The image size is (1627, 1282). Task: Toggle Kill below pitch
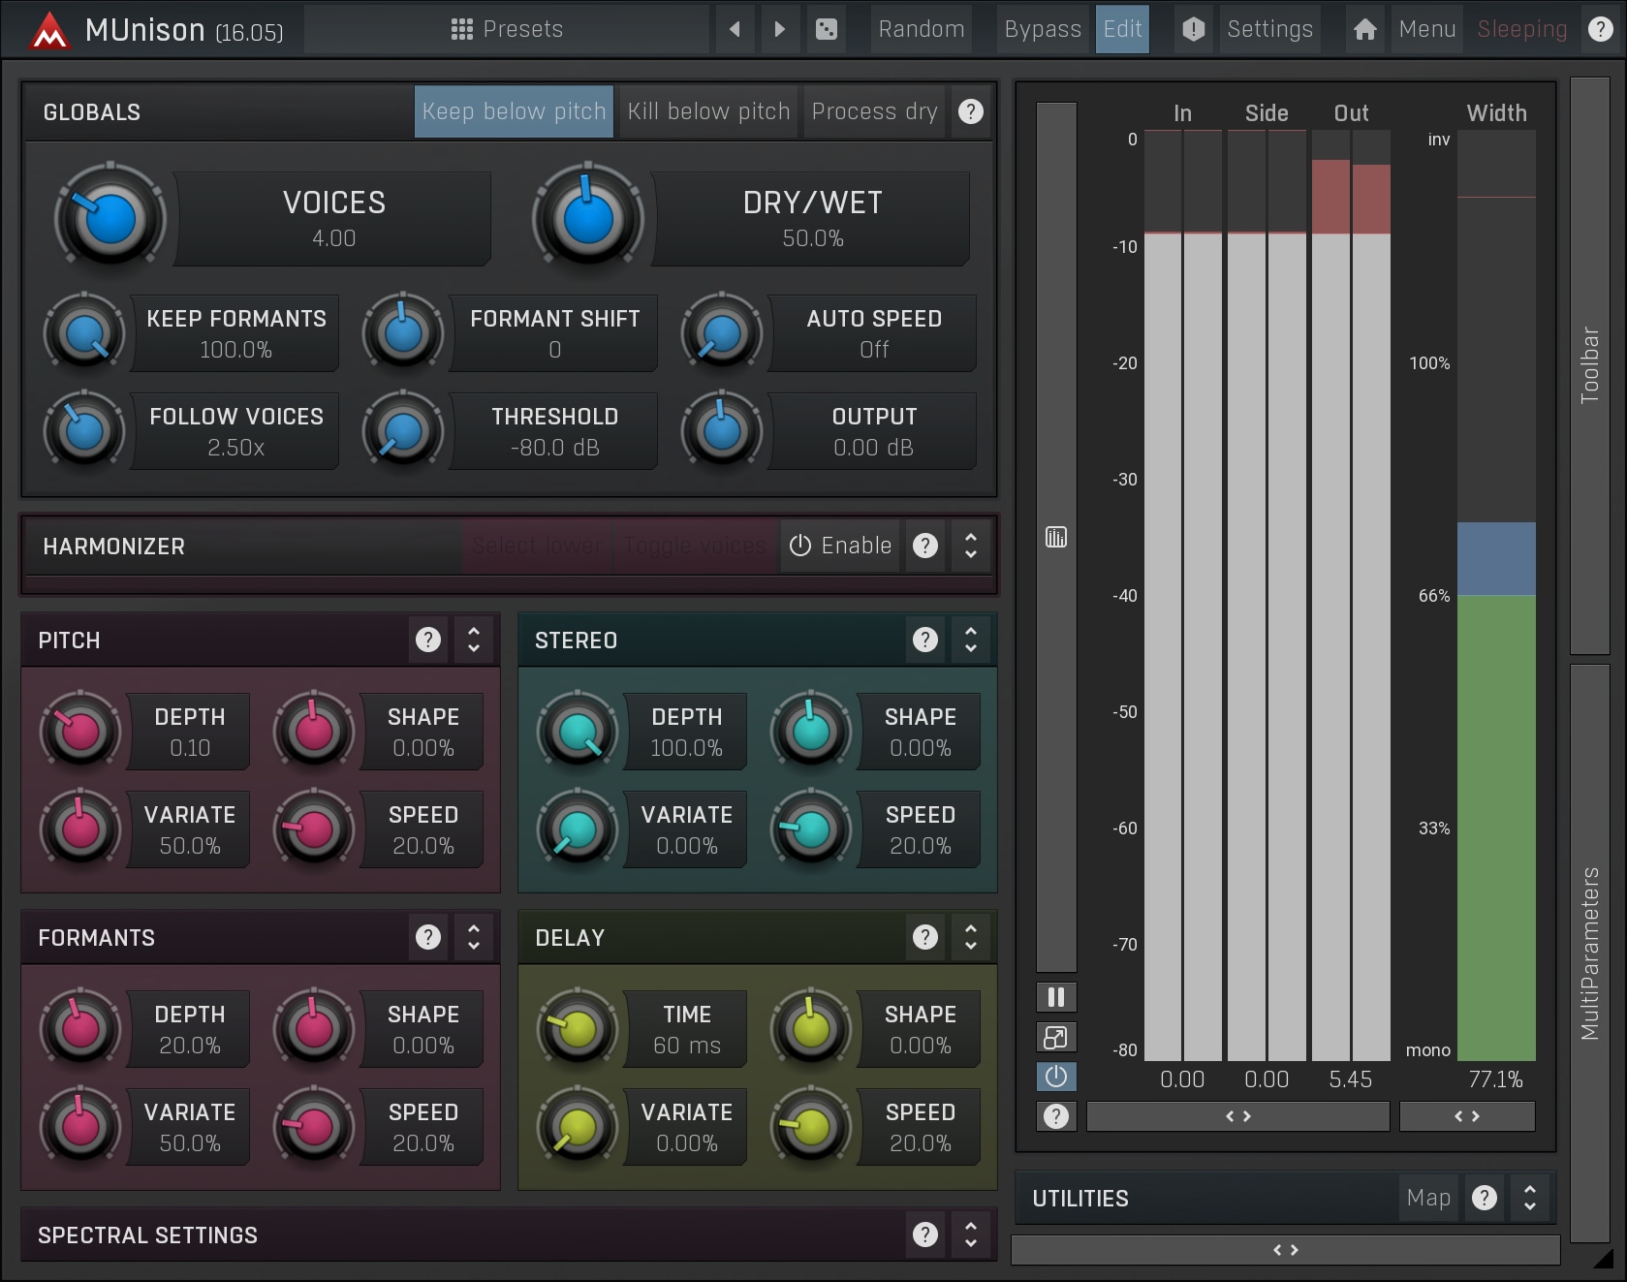click(x=708, y=111)
